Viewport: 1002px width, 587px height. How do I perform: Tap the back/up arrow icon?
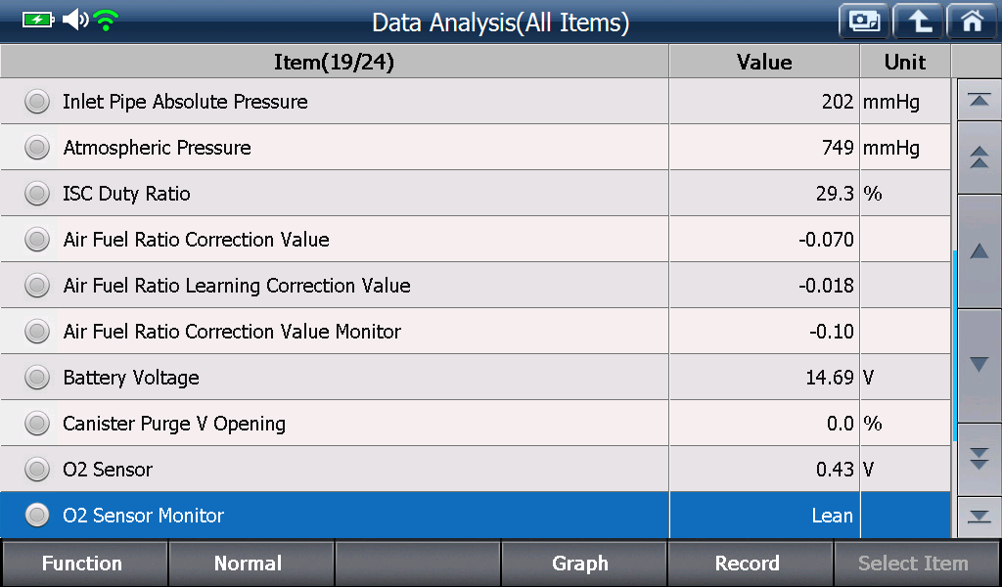[x=918, y=22]
